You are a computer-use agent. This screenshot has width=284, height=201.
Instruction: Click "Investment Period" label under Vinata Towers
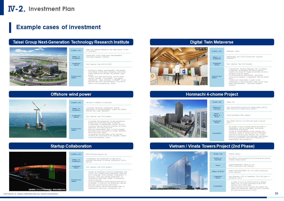click(x=218, y=177)
